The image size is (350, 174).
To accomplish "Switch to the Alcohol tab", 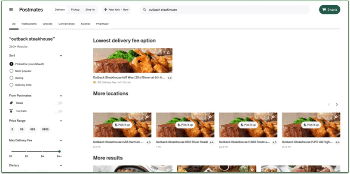I will 85,24.
